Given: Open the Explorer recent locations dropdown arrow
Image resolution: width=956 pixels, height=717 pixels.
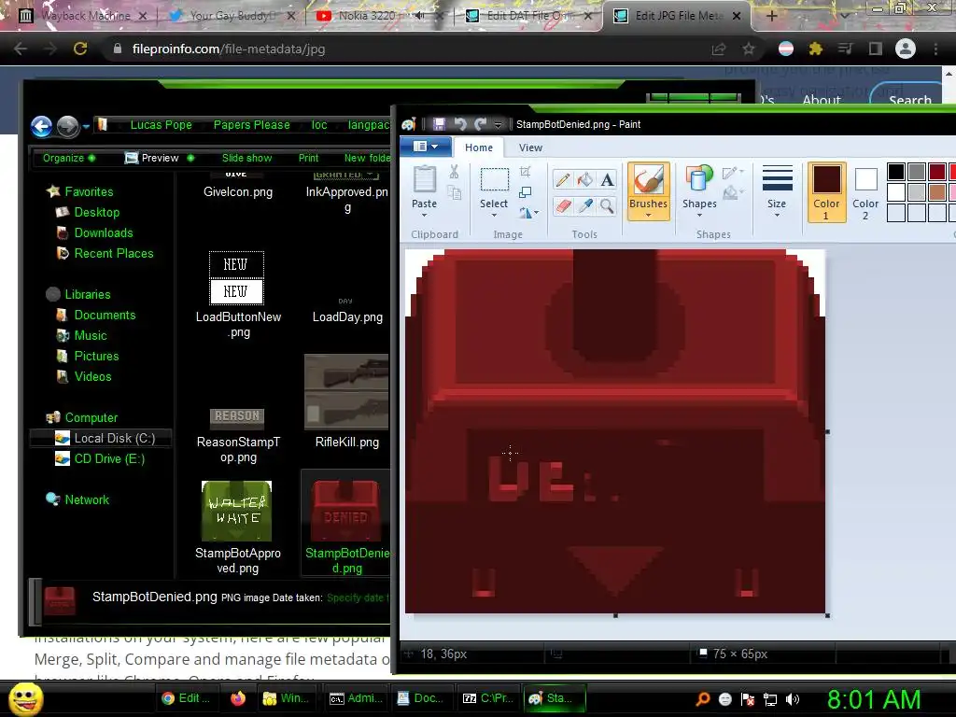Looking at the screenshot, I should click(86, 127).
